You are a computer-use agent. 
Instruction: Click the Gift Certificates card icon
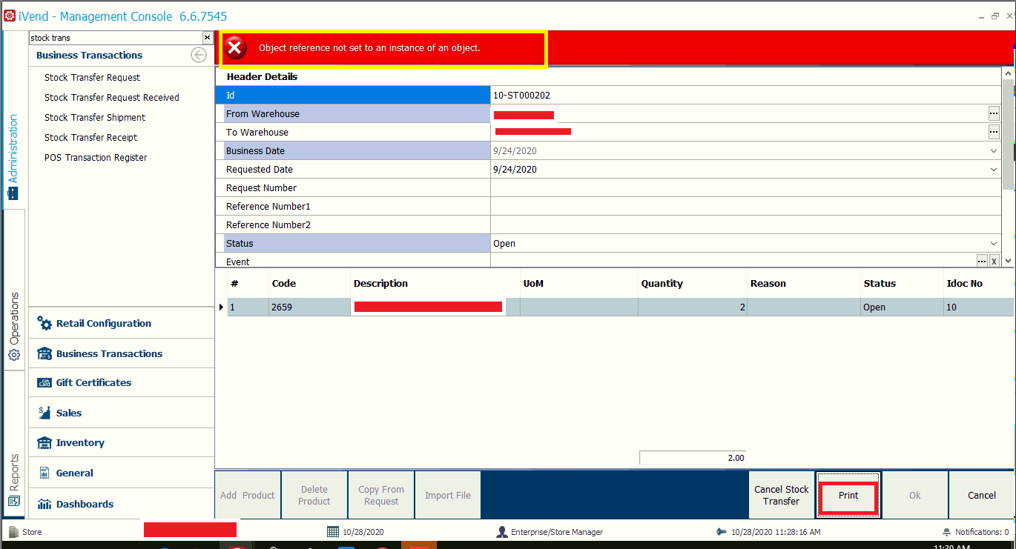(x=44, y=383)
